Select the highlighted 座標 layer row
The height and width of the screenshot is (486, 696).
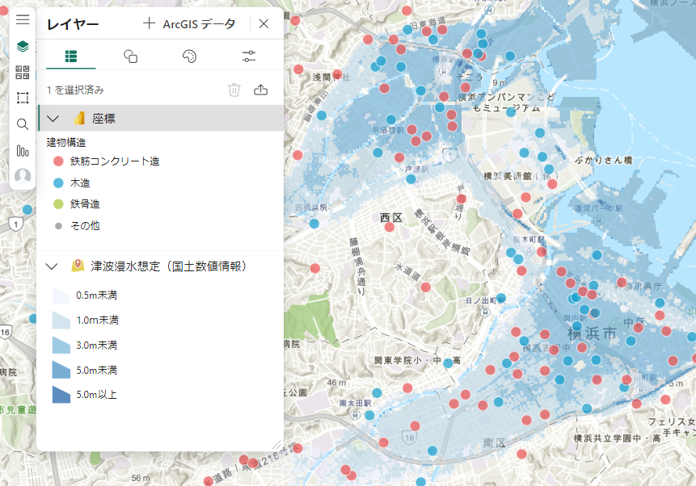[x=162, y=119]
